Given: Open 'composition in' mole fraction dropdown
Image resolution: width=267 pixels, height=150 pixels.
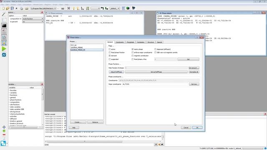Looking at the screenshot, I should click(33, 19).
